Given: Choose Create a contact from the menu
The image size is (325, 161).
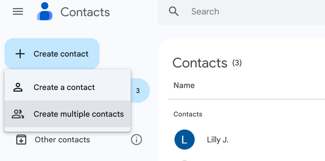Looking at the screenshot, I should (x=64, y=87).
